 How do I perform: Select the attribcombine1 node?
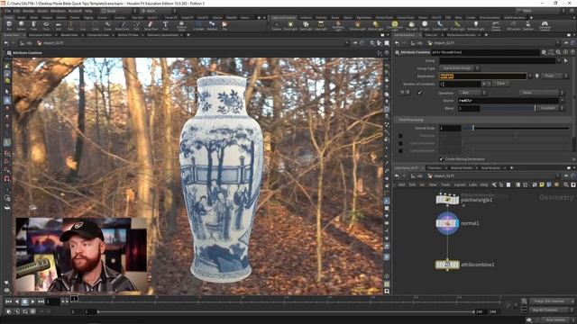447,265
